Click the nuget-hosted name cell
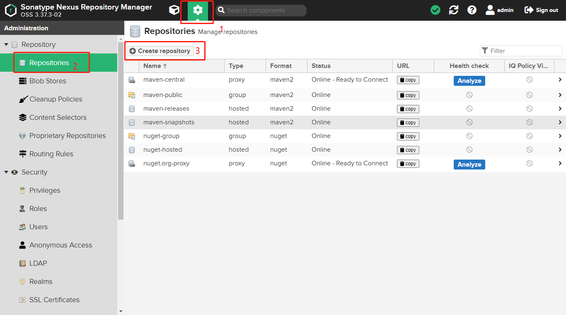Image resolution: width=566 pixels, height=315 pixels. [x=181, y=150]
